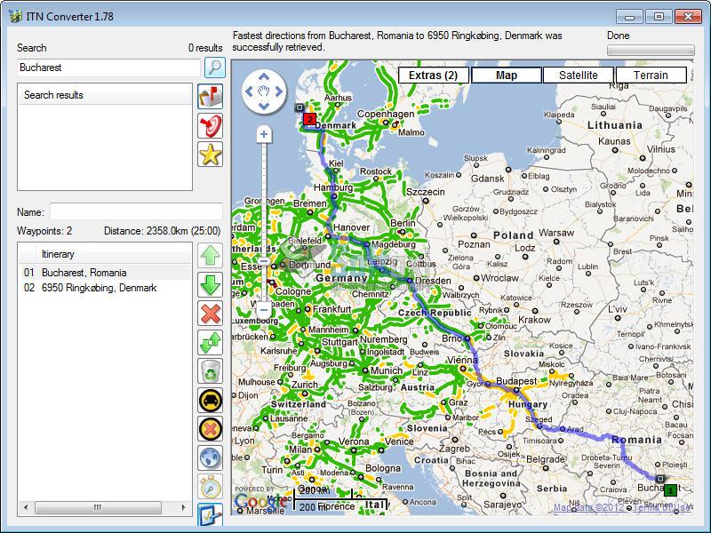Zoom in map with plus button
711x533 pixels.
click(264, 135)
